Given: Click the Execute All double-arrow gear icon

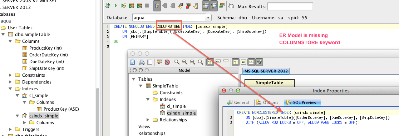Looking at the screenshot, I should tap(108, 6).
